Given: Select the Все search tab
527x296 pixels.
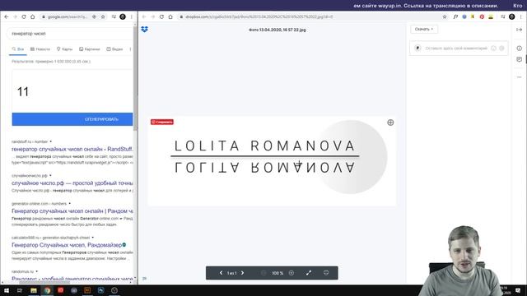Looking at the screenshot, I should (x=18, y=49).
